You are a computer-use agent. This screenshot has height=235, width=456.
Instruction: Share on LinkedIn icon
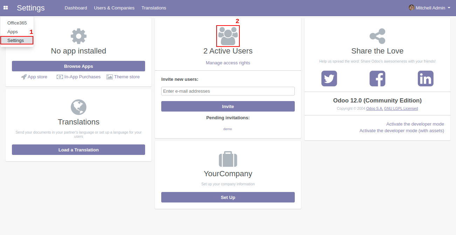click(426, 79)
